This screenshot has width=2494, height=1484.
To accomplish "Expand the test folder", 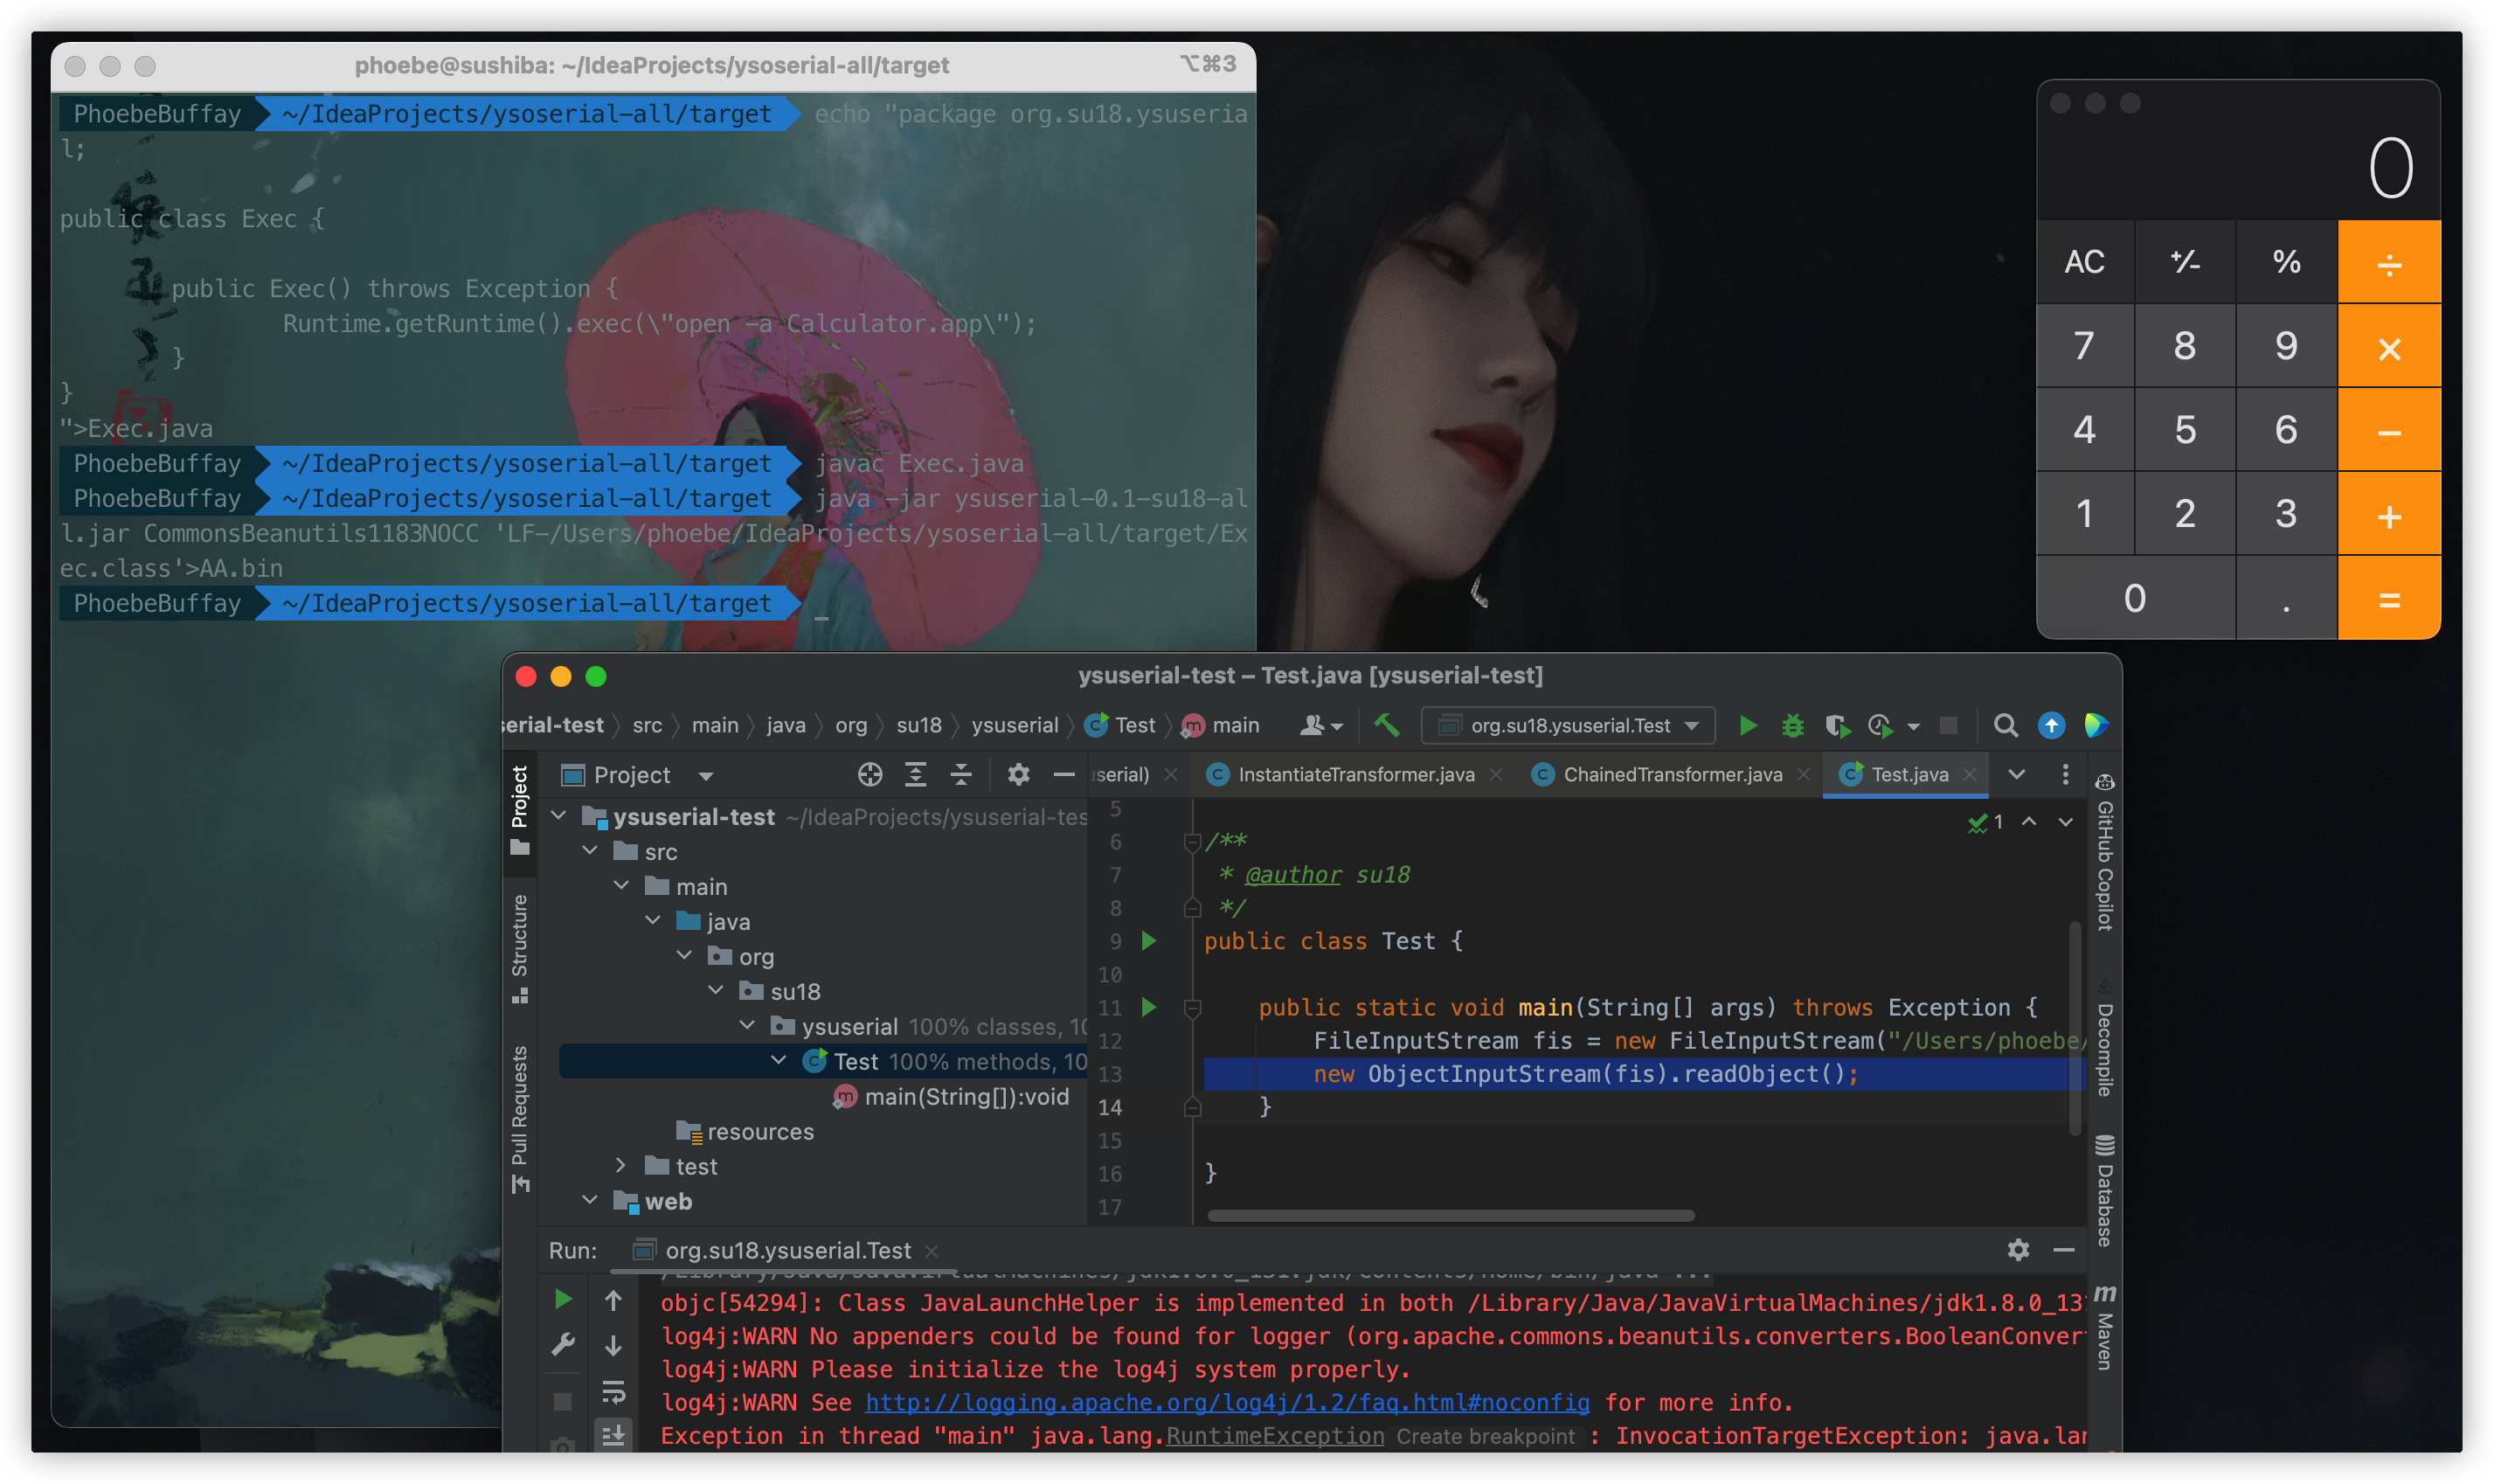I will tap(620, 1166).
